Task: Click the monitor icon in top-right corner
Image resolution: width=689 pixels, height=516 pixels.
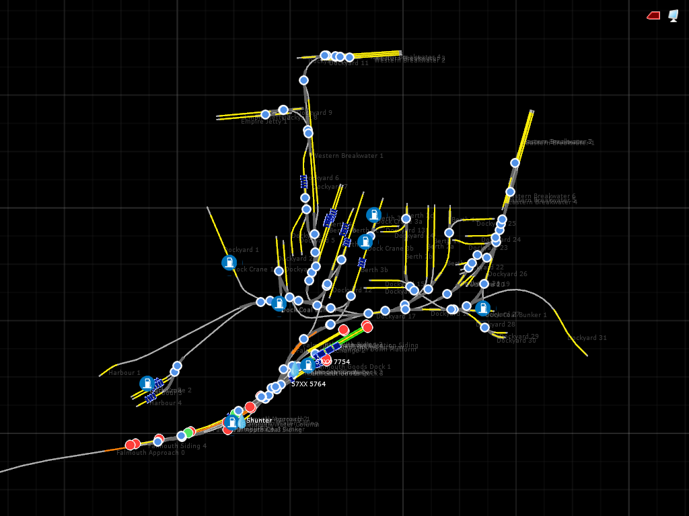Action: pos(673,15)
